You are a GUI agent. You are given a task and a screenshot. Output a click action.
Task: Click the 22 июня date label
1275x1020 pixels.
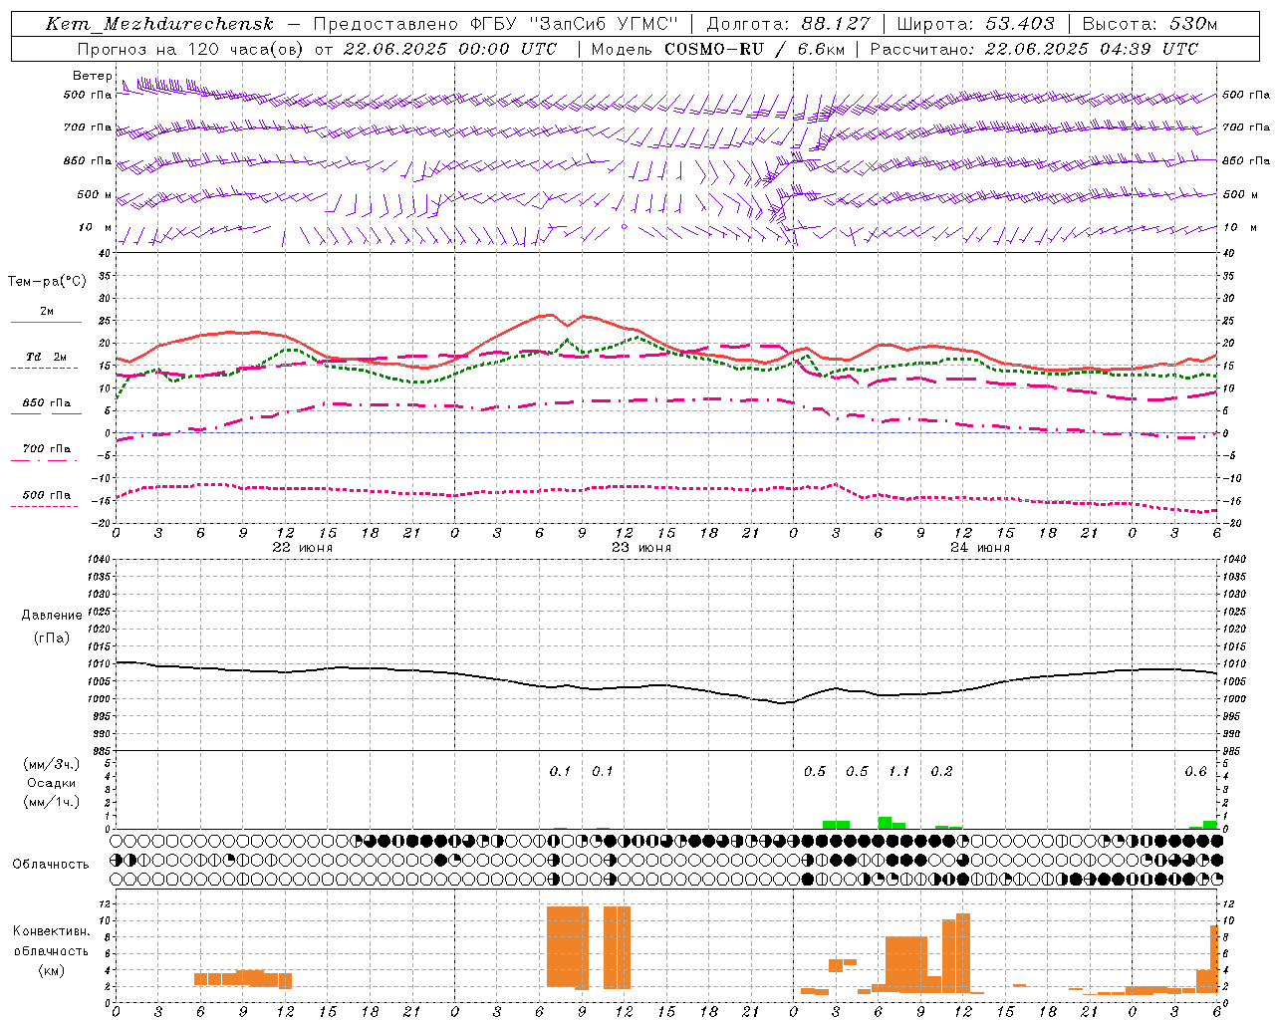(302, 548)
